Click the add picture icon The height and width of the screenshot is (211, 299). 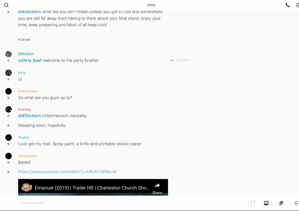coord(266,203)
